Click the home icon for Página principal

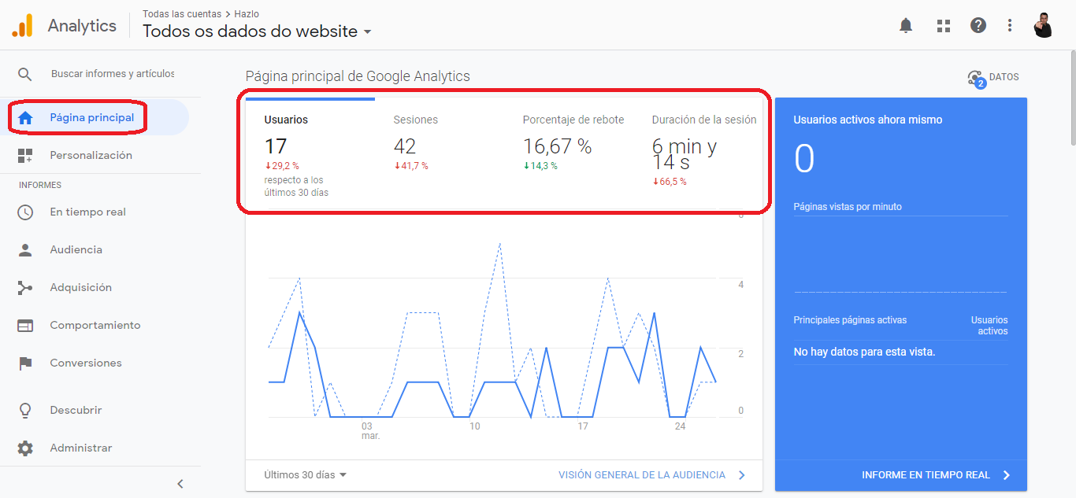pyautogui.click(x=25, y=118)
